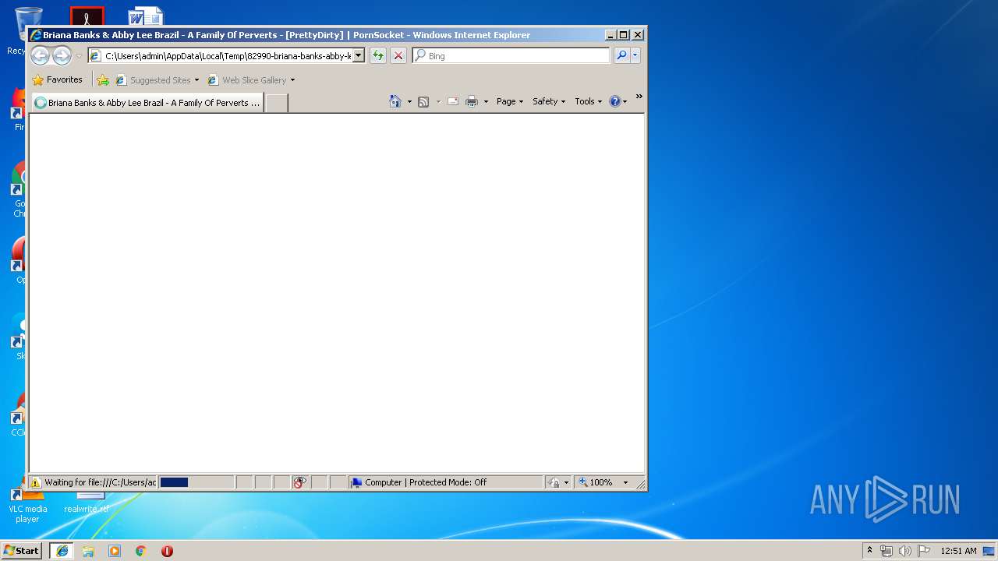The width and height of the screenshot is (998, 561).
Task: Click the Home toolbar icon
Action: click(x=395, y=101)
